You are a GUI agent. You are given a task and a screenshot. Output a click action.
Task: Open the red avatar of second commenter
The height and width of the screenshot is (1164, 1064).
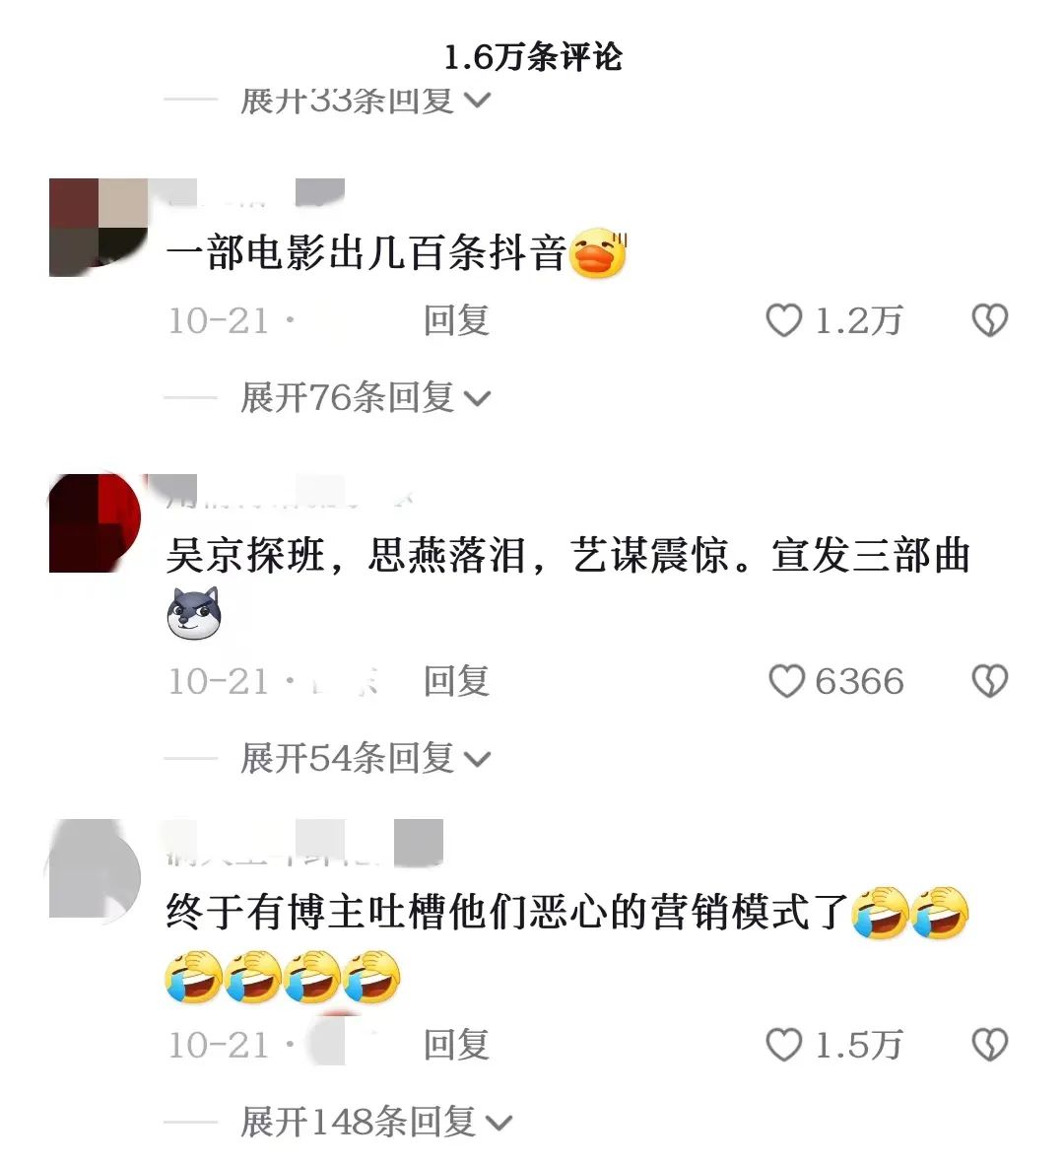point(95,522)
